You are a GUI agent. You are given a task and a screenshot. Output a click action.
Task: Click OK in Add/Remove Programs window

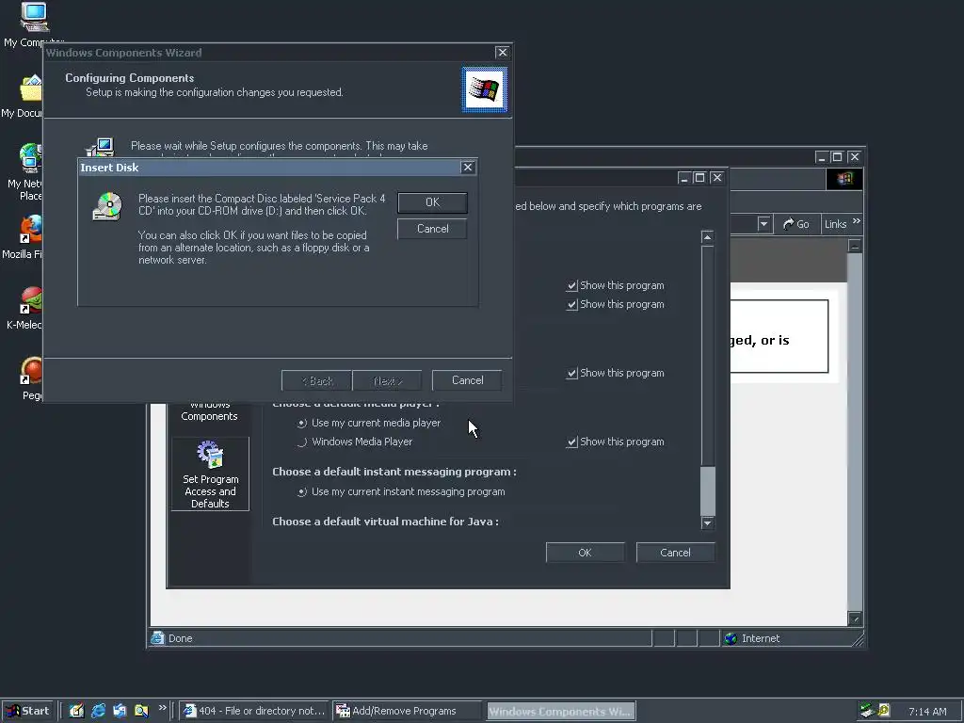pos(585,553)
